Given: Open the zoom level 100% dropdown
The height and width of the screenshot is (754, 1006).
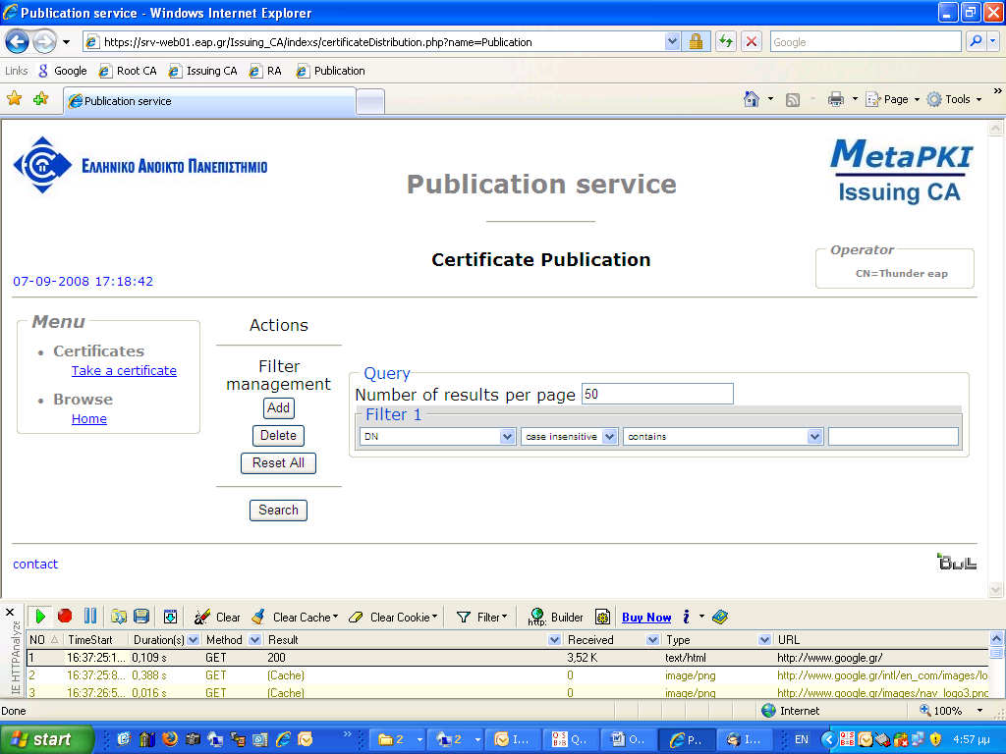Looking at the screenshot, I should 979,711.
